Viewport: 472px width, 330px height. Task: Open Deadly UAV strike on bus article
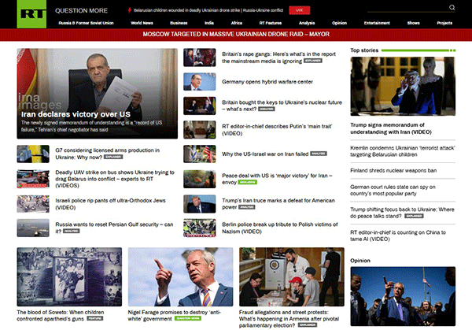[115, 179]
